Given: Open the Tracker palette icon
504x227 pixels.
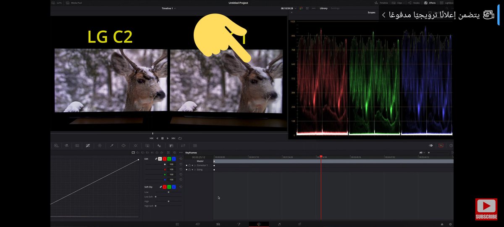Looking at the screenshot, I should (x=136, y=145).
